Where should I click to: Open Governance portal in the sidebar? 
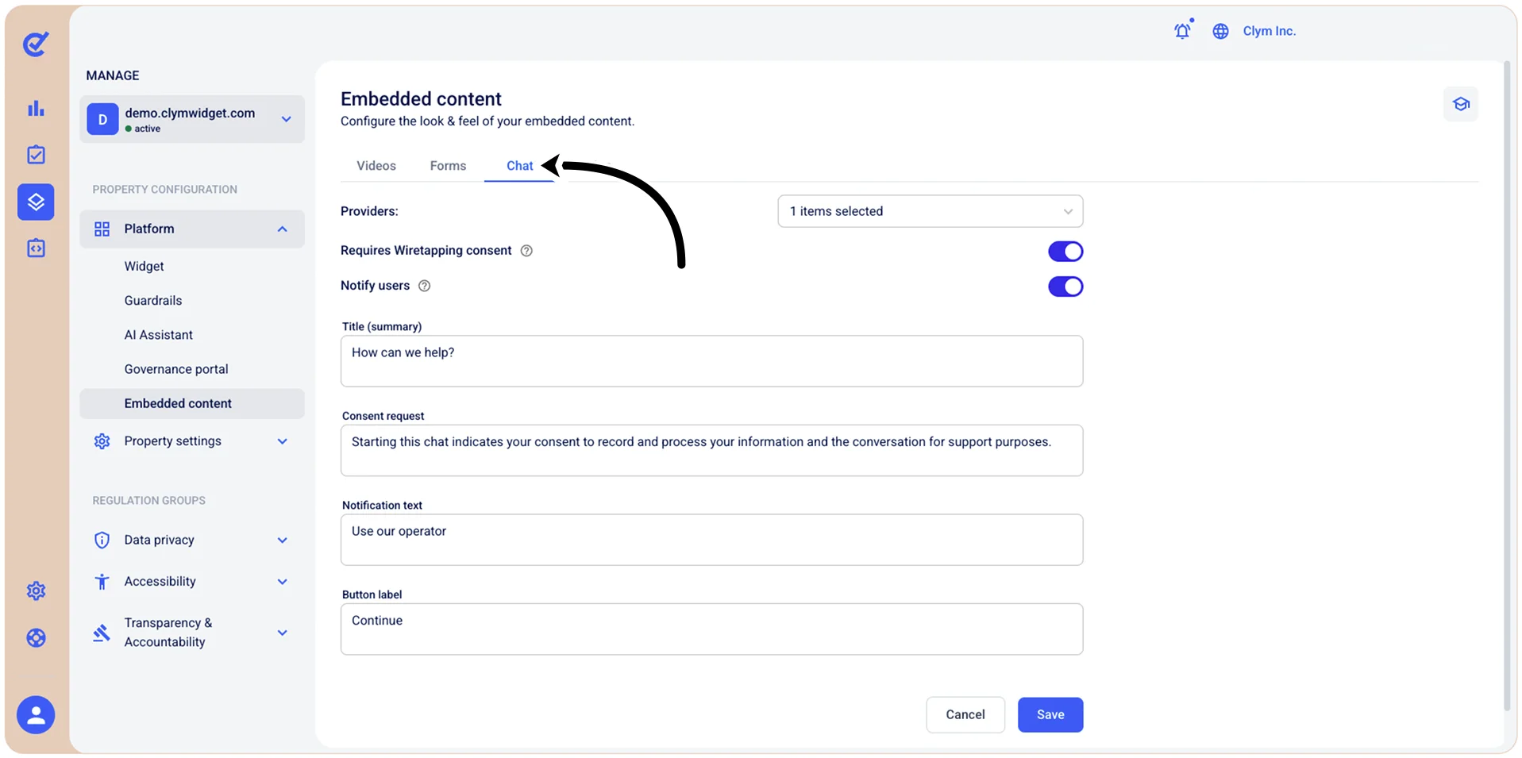(176, 369)
